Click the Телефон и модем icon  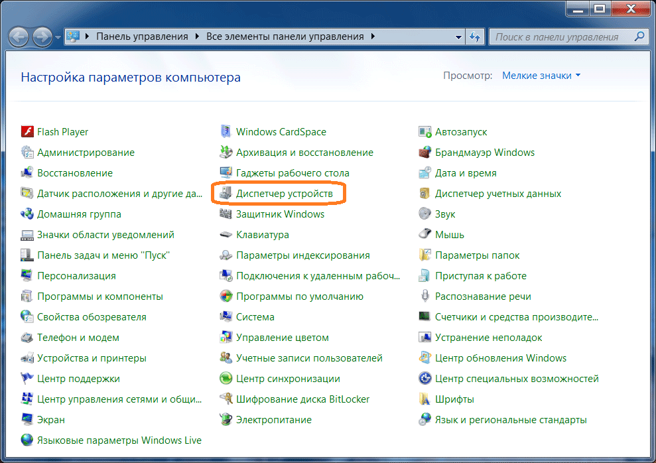pyautogui.click(x=27, y=338)
